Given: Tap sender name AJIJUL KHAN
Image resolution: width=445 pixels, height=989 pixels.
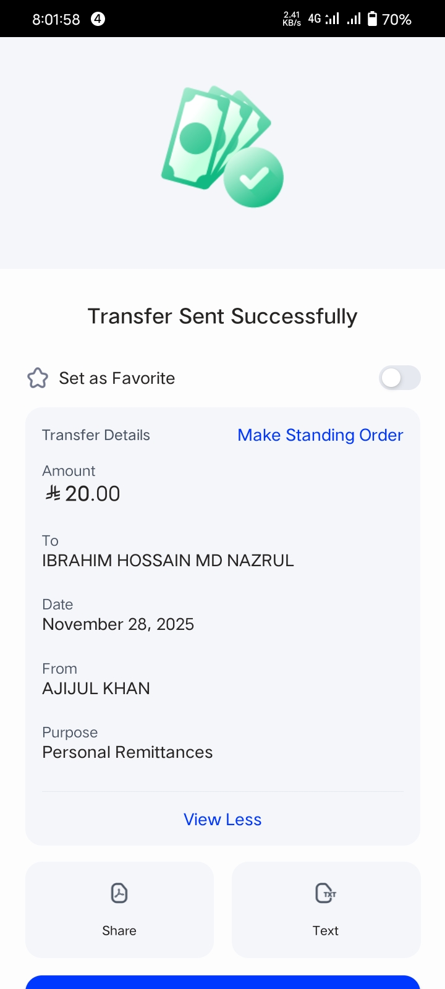Looking at the screenshot, I should pos(96,689).
